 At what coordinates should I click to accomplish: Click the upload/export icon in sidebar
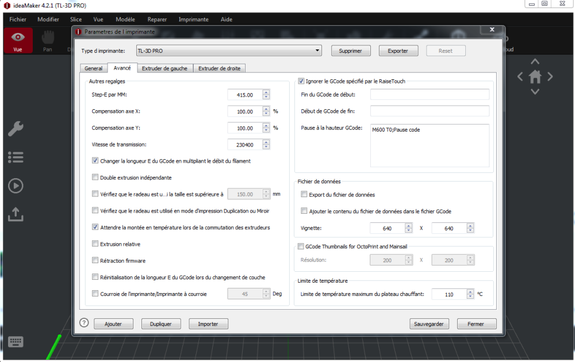point(16,214)
